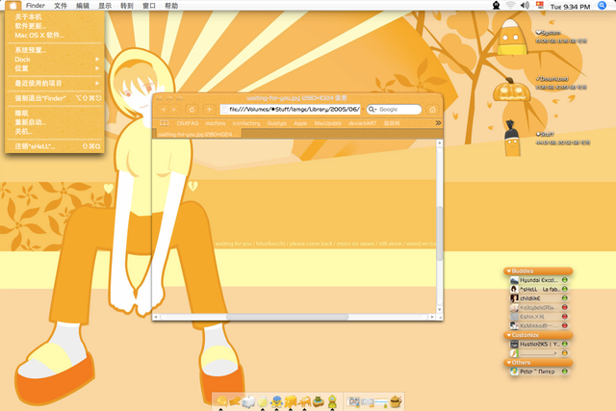Open the 文件 menu
The height and width of the screenshot is (411, 616).
click(x=61, y=6)
